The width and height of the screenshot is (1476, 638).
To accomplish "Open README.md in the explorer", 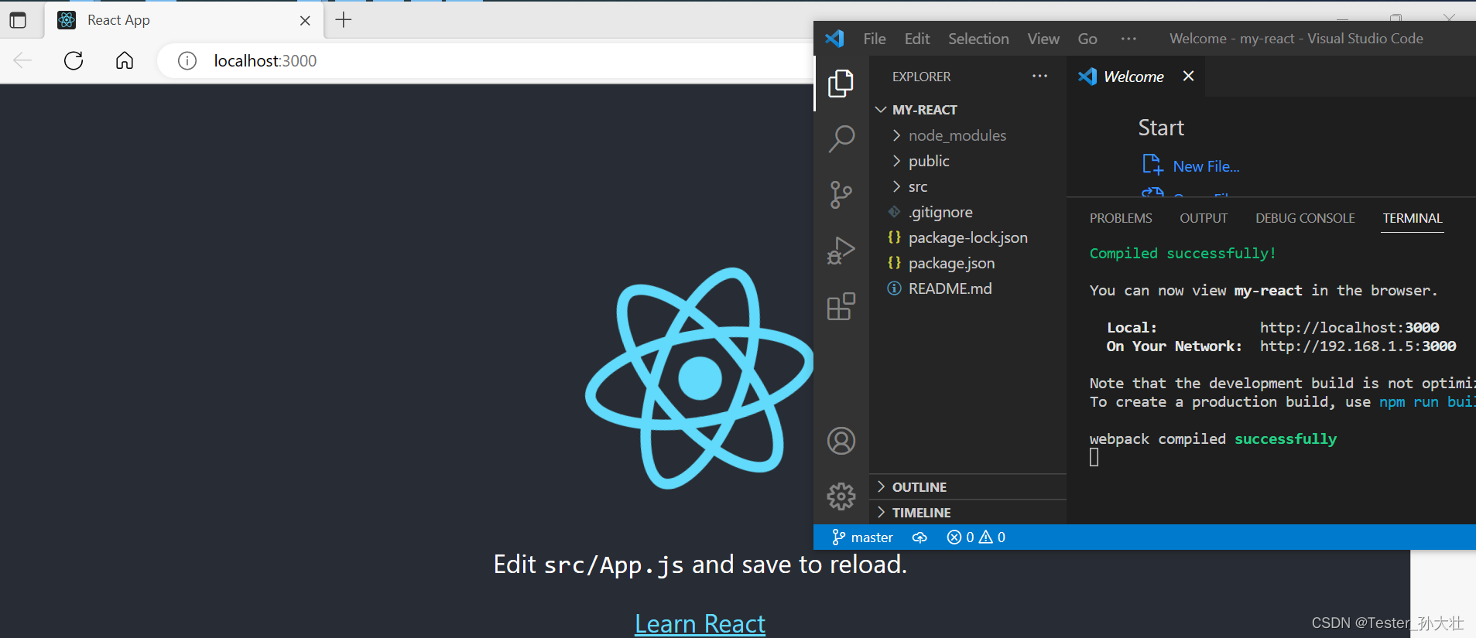I will pos(950,288).
